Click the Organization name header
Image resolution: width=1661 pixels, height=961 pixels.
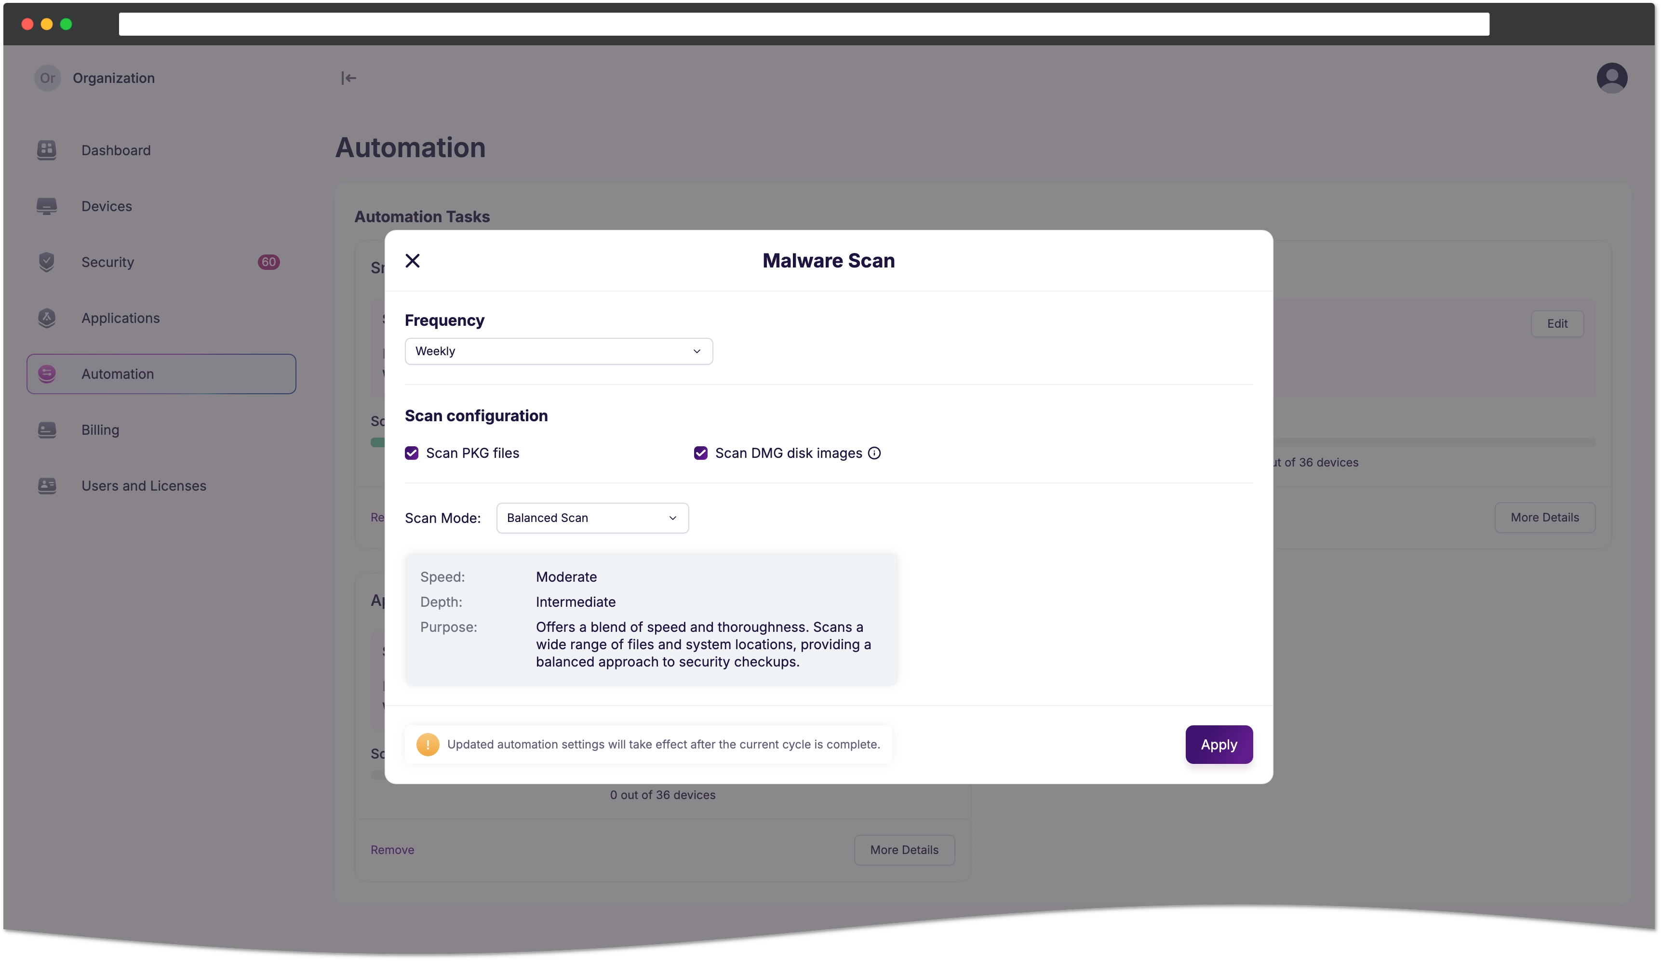(x=113, y=78)
